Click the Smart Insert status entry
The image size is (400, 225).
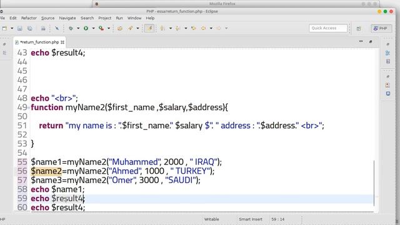tap(250, 219)
